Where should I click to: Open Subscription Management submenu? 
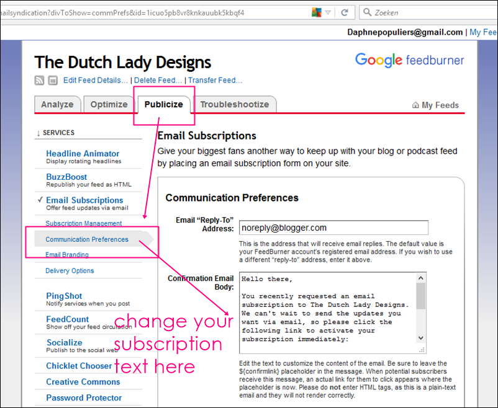point(84,223)
